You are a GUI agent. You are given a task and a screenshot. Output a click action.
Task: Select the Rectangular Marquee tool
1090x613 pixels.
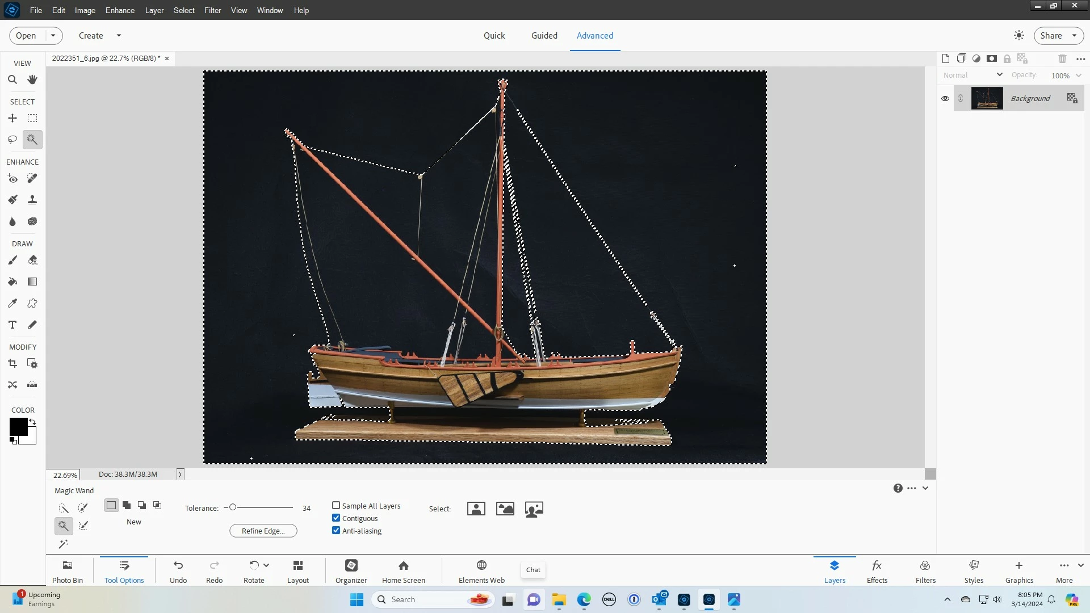tap(32, 118)
